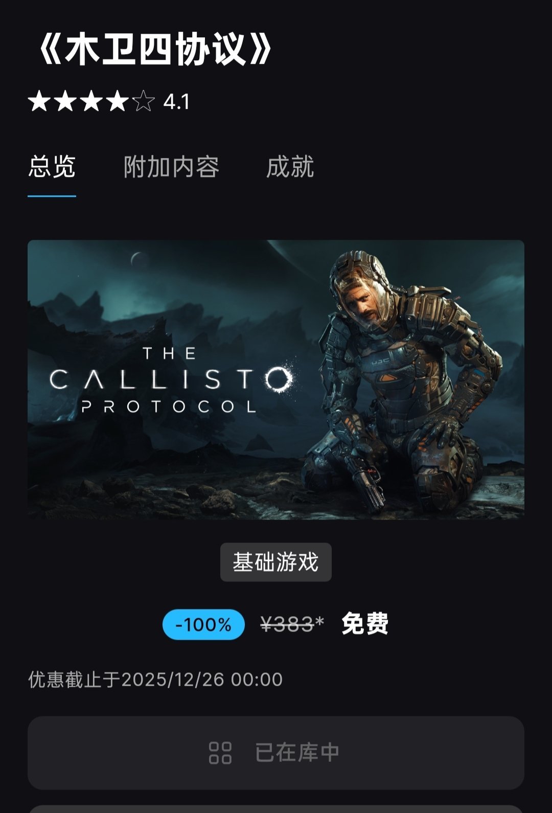Tap the 《木卫四协议》 game title
The width and height of the screenshot is (552, 813).
point(154,50)
